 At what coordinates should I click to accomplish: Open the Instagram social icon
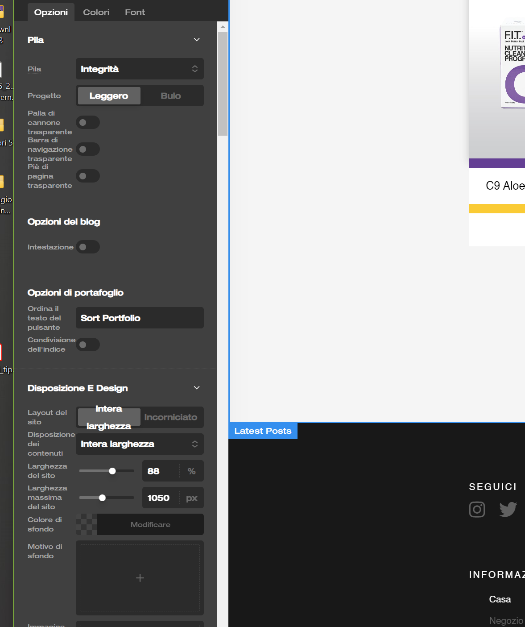pos(477,509)
